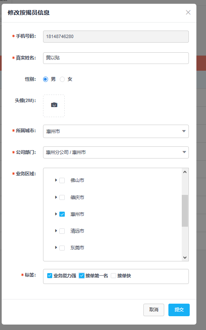Click the scroll-up arrow in the business area list
This screenshot has width=206, height=330.
185,172
